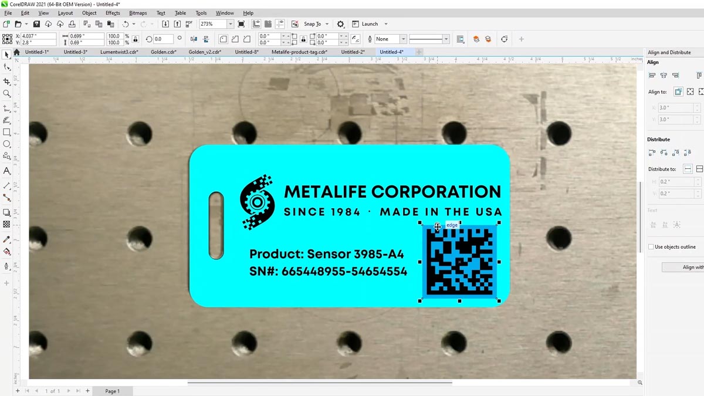
Task: Switch to Metalife-product-tag.cdr tab
Action: (299, 52)
